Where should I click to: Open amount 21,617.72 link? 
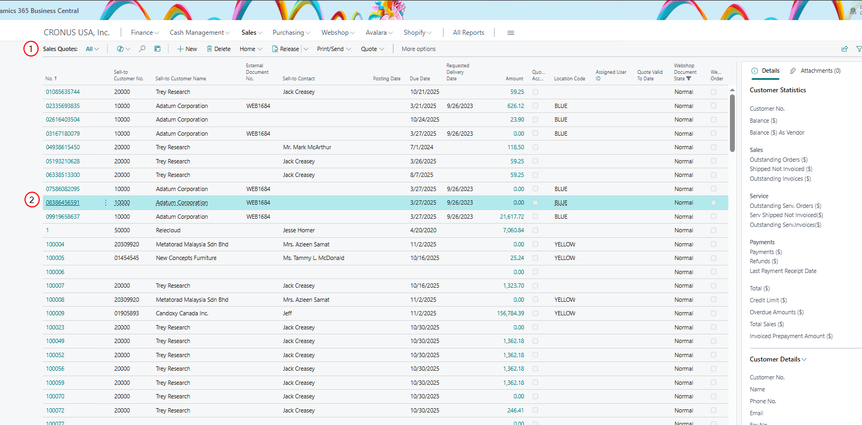click(x=512, y=217)
